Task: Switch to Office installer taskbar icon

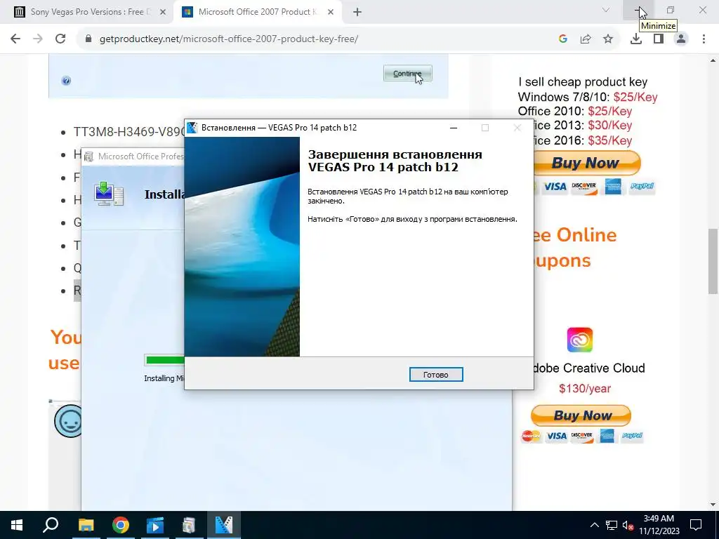Action: click(189, 525)
